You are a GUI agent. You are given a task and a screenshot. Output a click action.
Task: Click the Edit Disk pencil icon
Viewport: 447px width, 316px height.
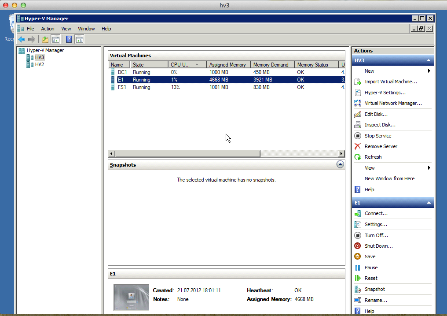point(358,114)
